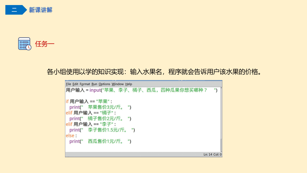Viewport: 307px width, 173px height.
Task: Click the blank line below the input statement
Action: tap(143, 96)
